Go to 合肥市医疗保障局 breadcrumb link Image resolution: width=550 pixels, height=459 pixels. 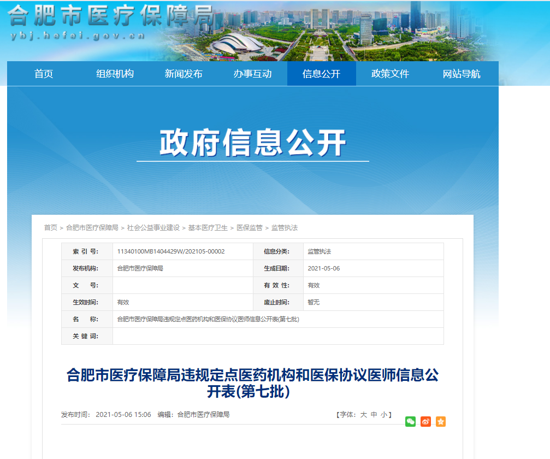pos(92,227)
